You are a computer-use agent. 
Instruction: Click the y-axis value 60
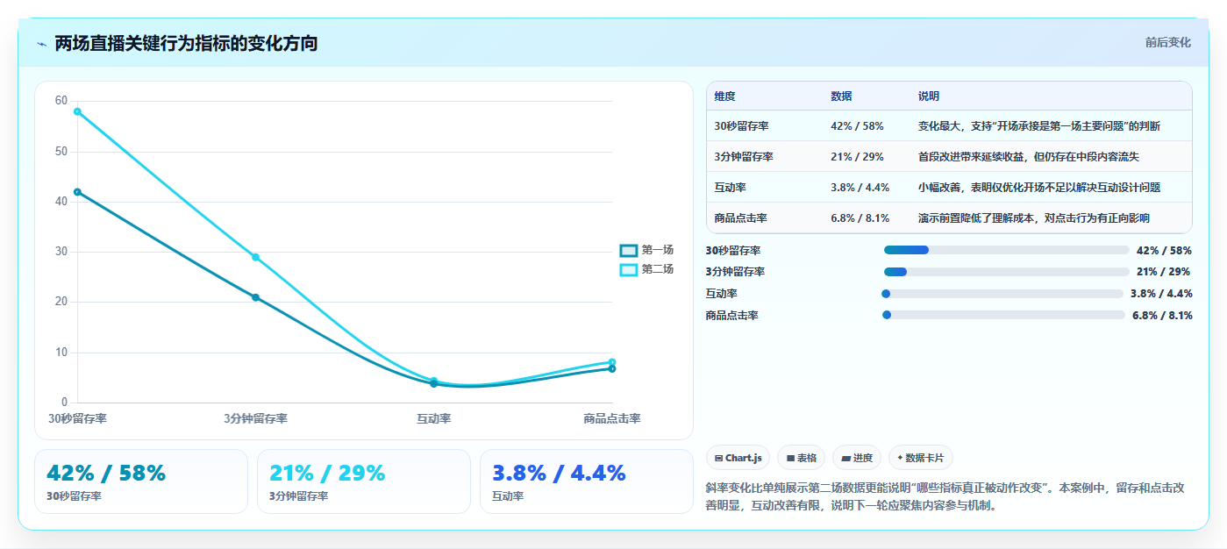click(61, 101)
